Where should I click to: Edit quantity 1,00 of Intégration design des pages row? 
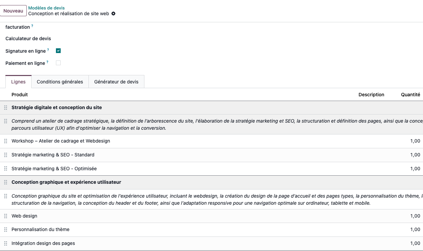click(415, 243)
